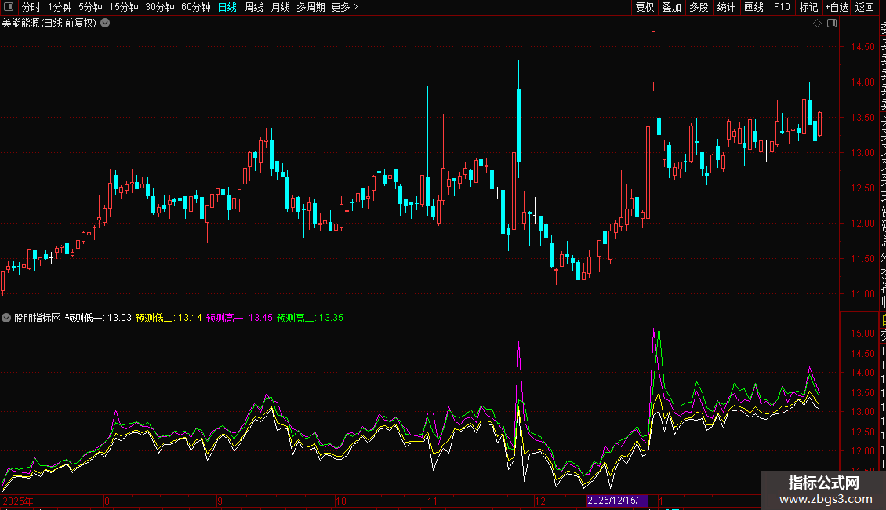Screen dimensions: 886x510
Task: Open indicator dropdown beside 股朋指标网
Action: click(6, 318)
